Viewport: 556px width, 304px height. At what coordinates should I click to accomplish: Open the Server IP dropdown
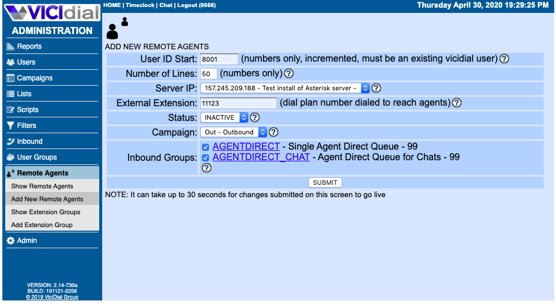[x=285, y=88]
